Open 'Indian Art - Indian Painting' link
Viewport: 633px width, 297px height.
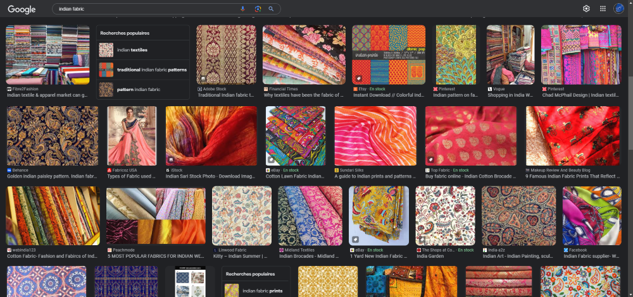pyautogui.click(x=519, y=257)
